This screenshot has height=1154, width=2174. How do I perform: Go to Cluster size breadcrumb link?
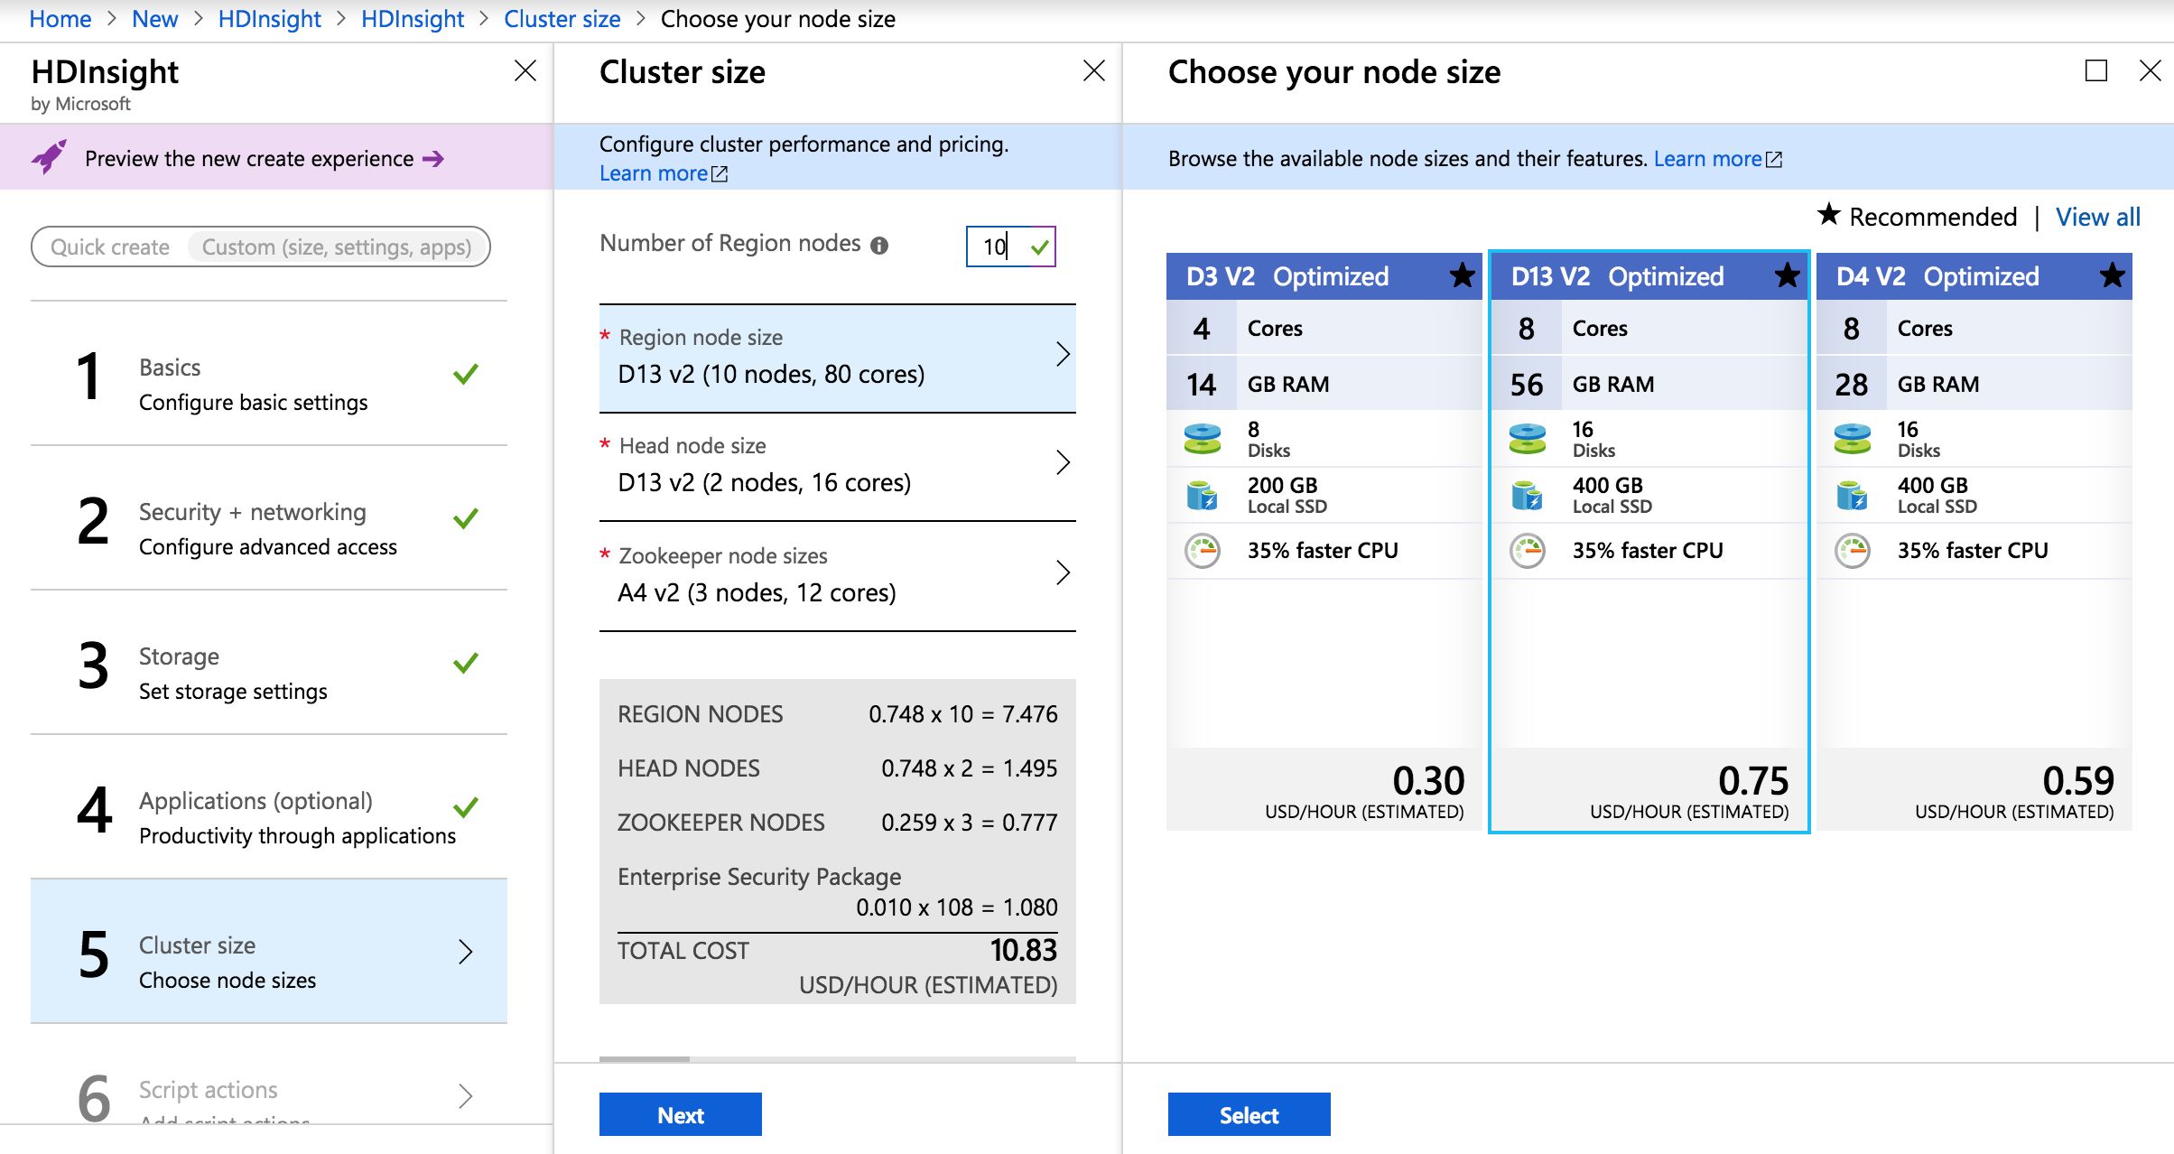[x=562, y=19]
